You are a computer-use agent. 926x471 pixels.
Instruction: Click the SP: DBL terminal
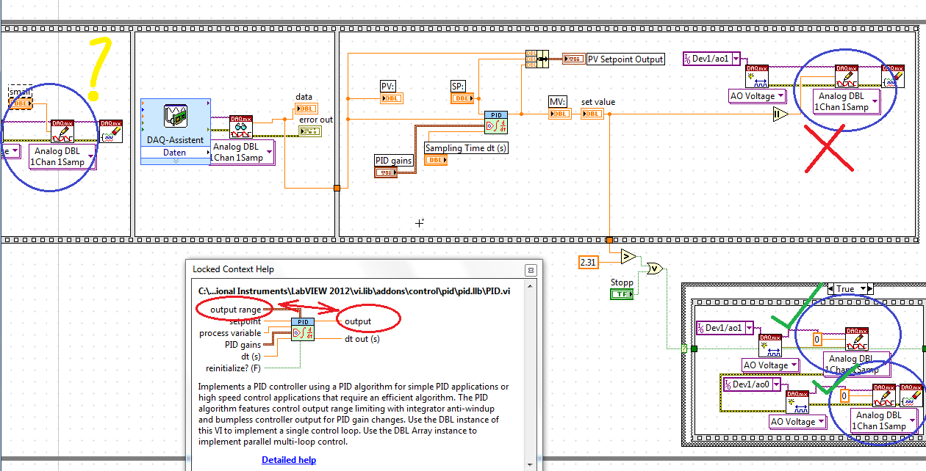[x=462, y=98]
